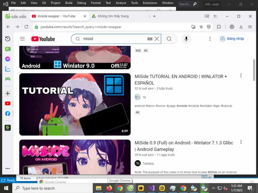Visit the channel named Ye
Viewport: 258px width, 193px height.
click(144, 97)
